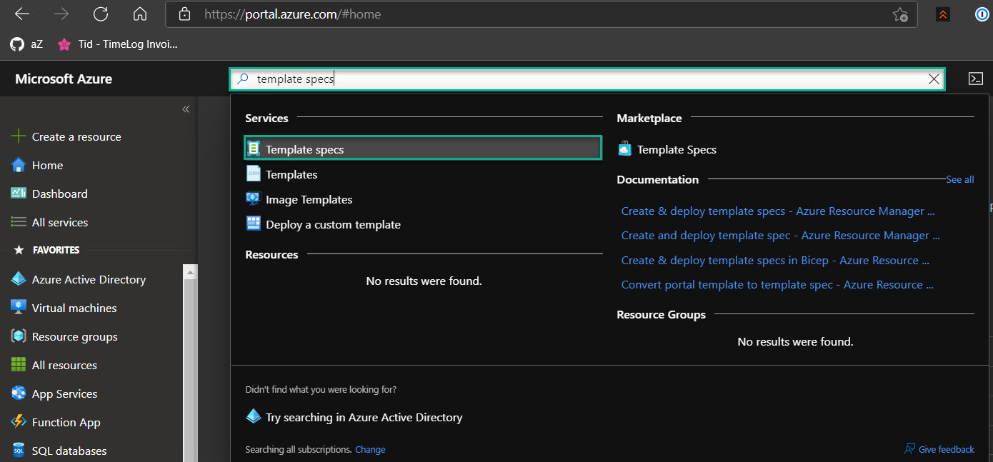Viewport: 993px width, 462px height.
Task: Open Convert portal template doc link
Action: coord(777,284)
